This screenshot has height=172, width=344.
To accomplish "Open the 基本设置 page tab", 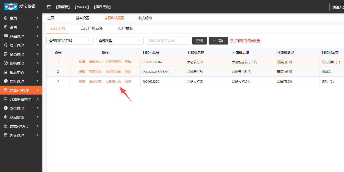I will [x=82, y=18].
